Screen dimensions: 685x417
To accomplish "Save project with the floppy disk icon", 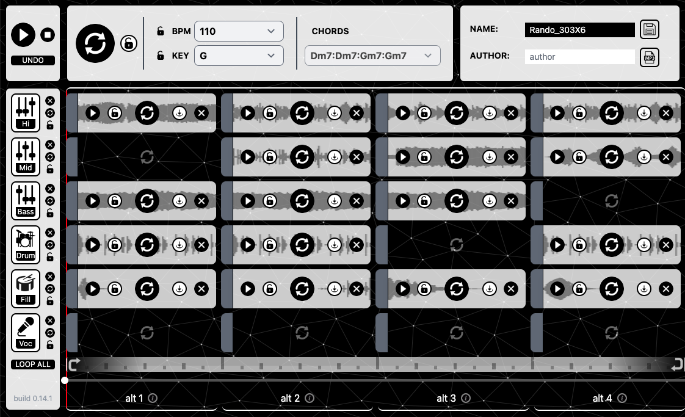I will coord(650,30).
